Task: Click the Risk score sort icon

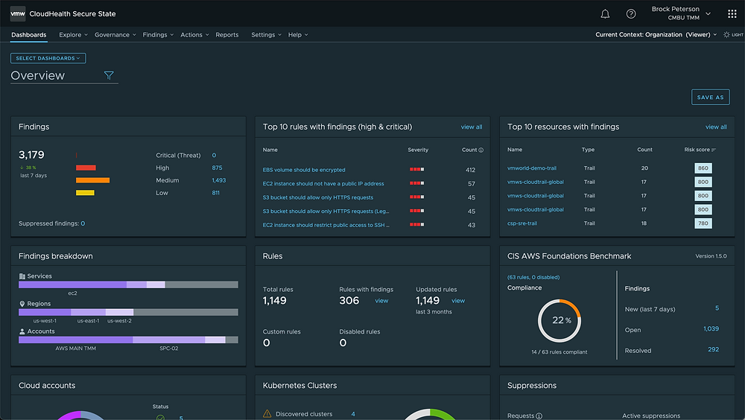Action: click(714, 150)
